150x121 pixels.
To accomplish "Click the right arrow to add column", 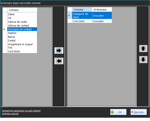I will click(59, 50).
